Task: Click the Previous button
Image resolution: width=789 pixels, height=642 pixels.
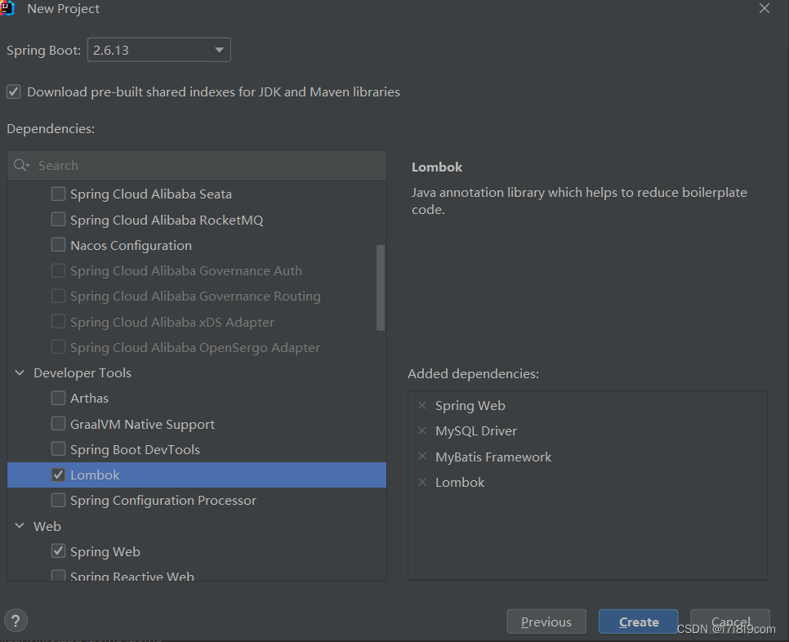Action: tap(546, 622)
